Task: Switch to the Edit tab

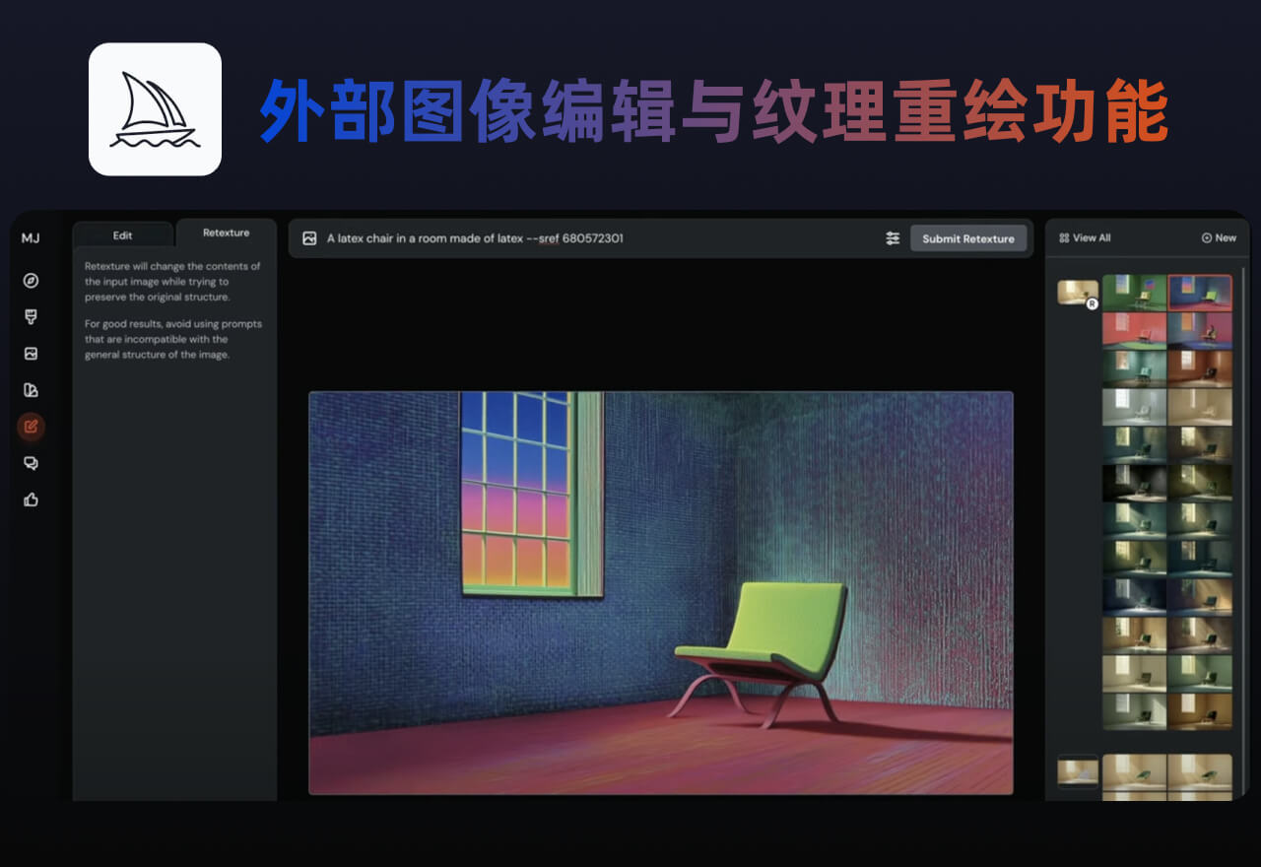Action: (x=122, y=235)
